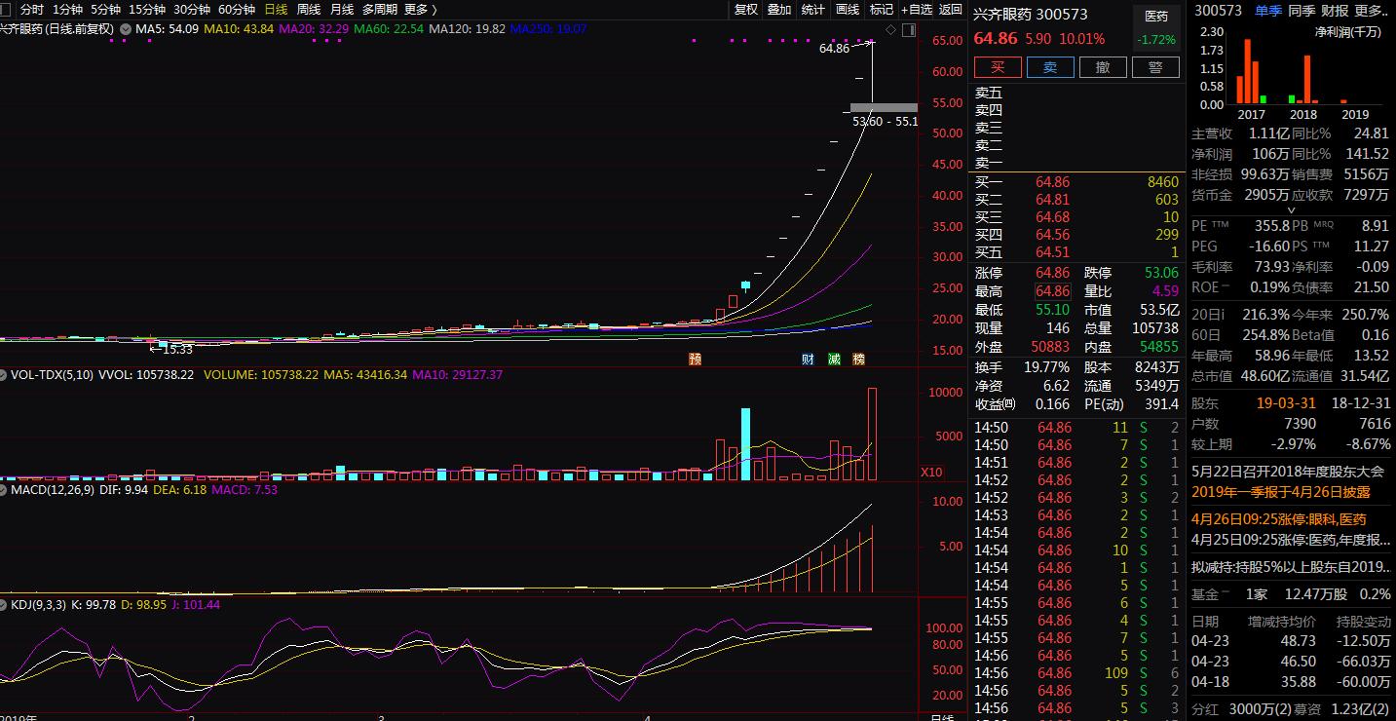Click the 警 alert button
Image resolution: width=1396 pixels, height=721 pixels.
click(x=1155, y=67)
